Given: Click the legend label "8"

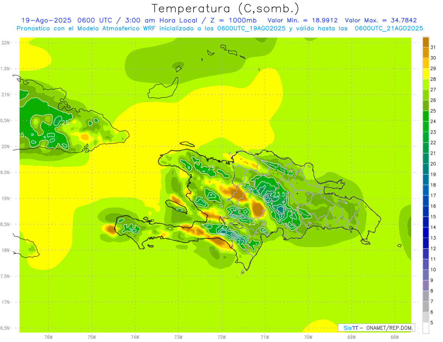Looking at the screenshot, I should (x=432, y=291).
